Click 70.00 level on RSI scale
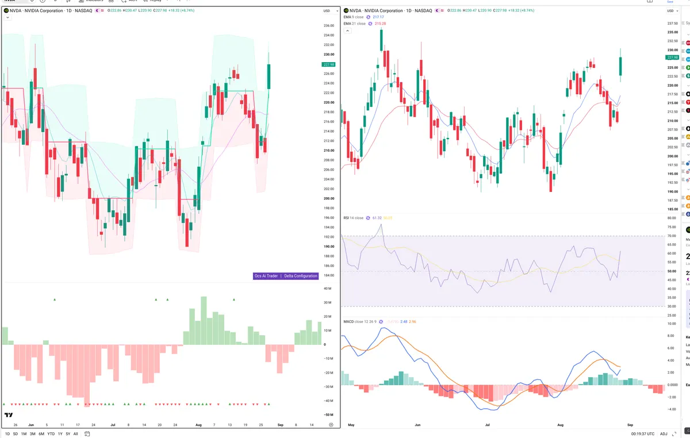 click(x=671, y=236)
